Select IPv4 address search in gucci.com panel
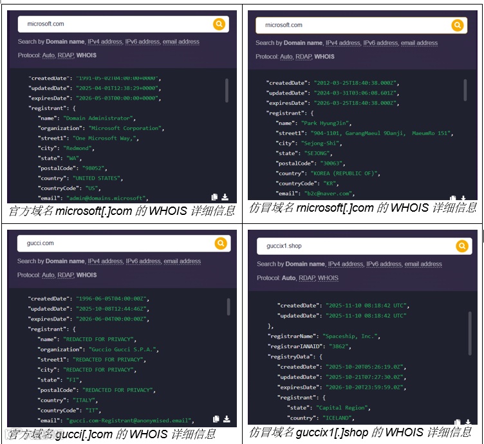The height and width of the screenshot is (444, 484). [x=105, y=261]
